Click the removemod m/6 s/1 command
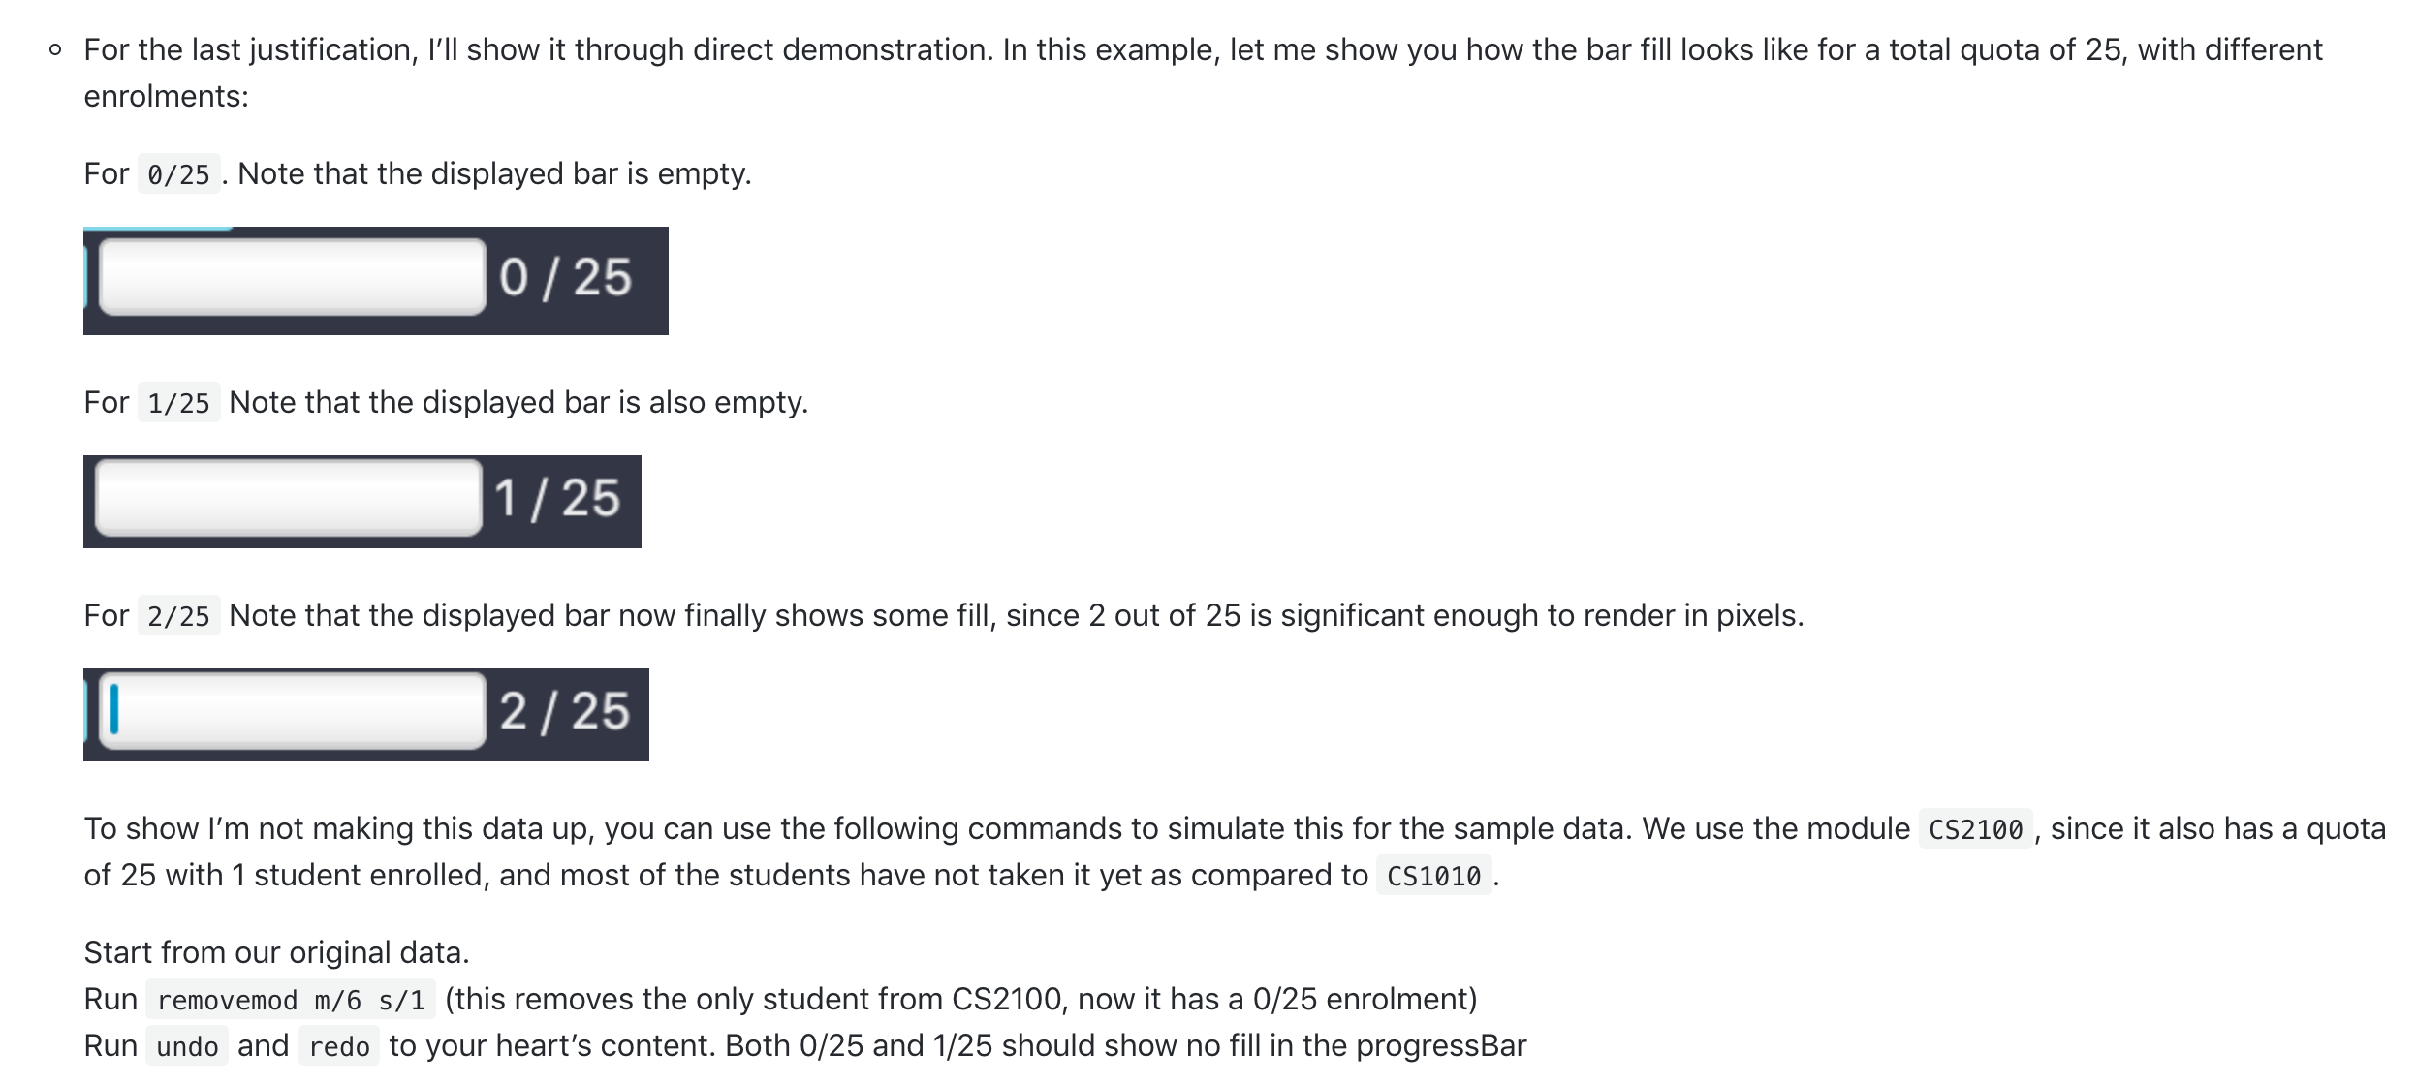 click(x=291, y=998)
